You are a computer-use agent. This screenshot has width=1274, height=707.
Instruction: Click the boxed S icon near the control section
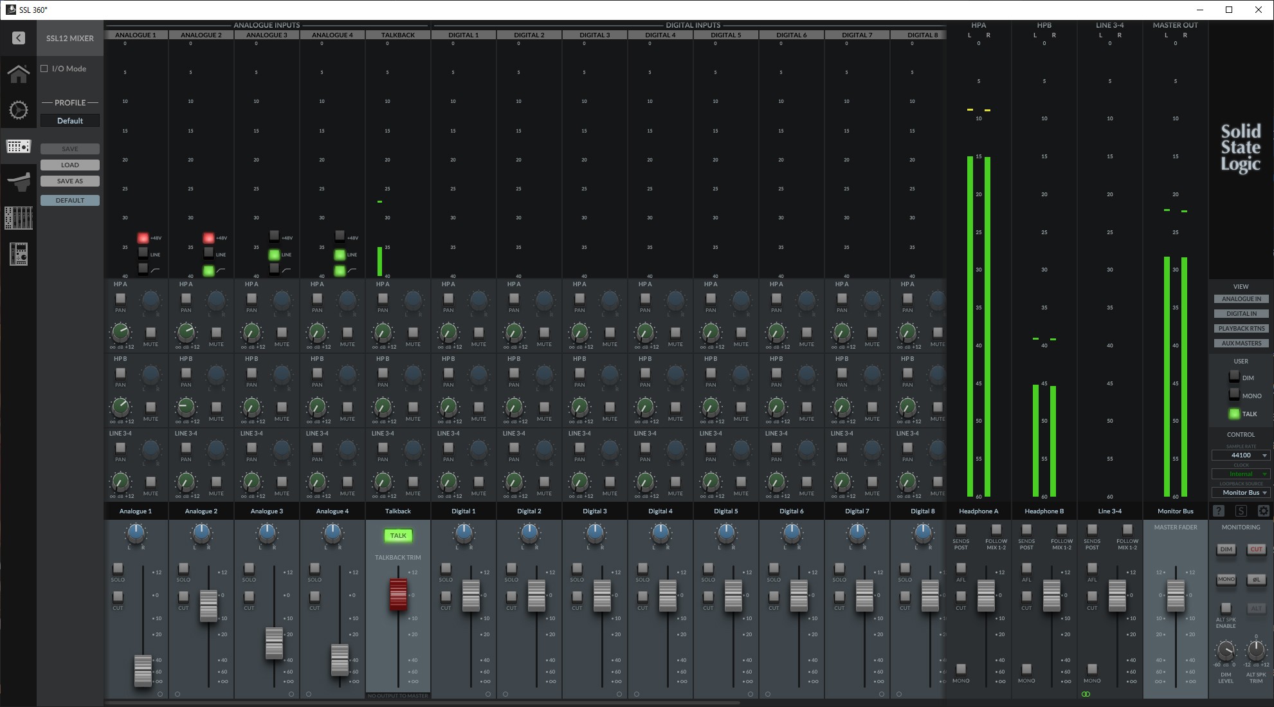click(x=1241, y=511)
